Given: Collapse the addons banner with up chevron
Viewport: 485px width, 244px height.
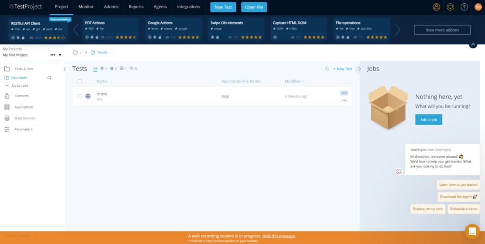Looking at the screenshot, I should 473,45.
